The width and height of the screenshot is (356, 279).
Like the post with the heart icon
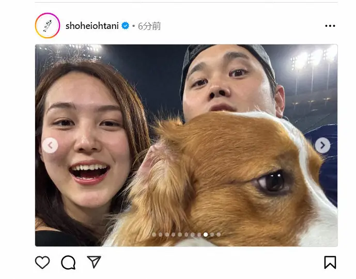pyautogui.click(x=42, y=262)
